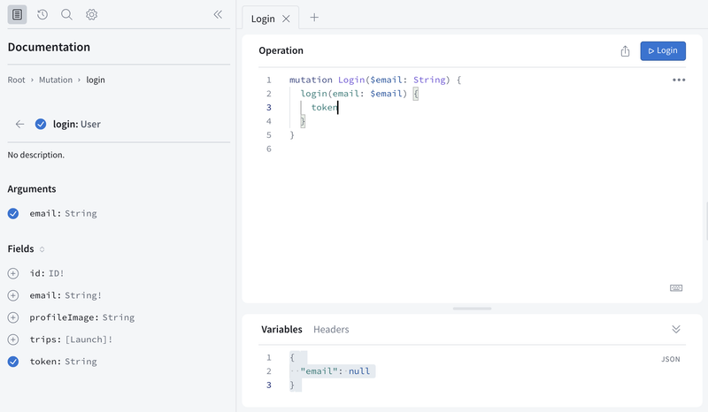Open the Fields sort dropdown
The height and width of the screenshot is (412, 708).
tap(42, 249)
